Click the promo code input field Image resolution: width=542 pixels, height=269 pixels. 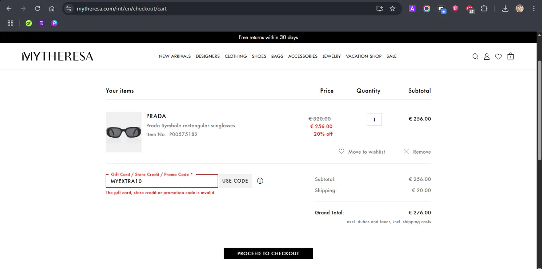162,181
